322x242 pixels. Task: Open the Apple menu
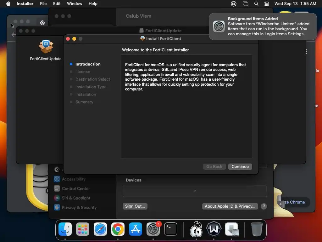tap(8, 4)
